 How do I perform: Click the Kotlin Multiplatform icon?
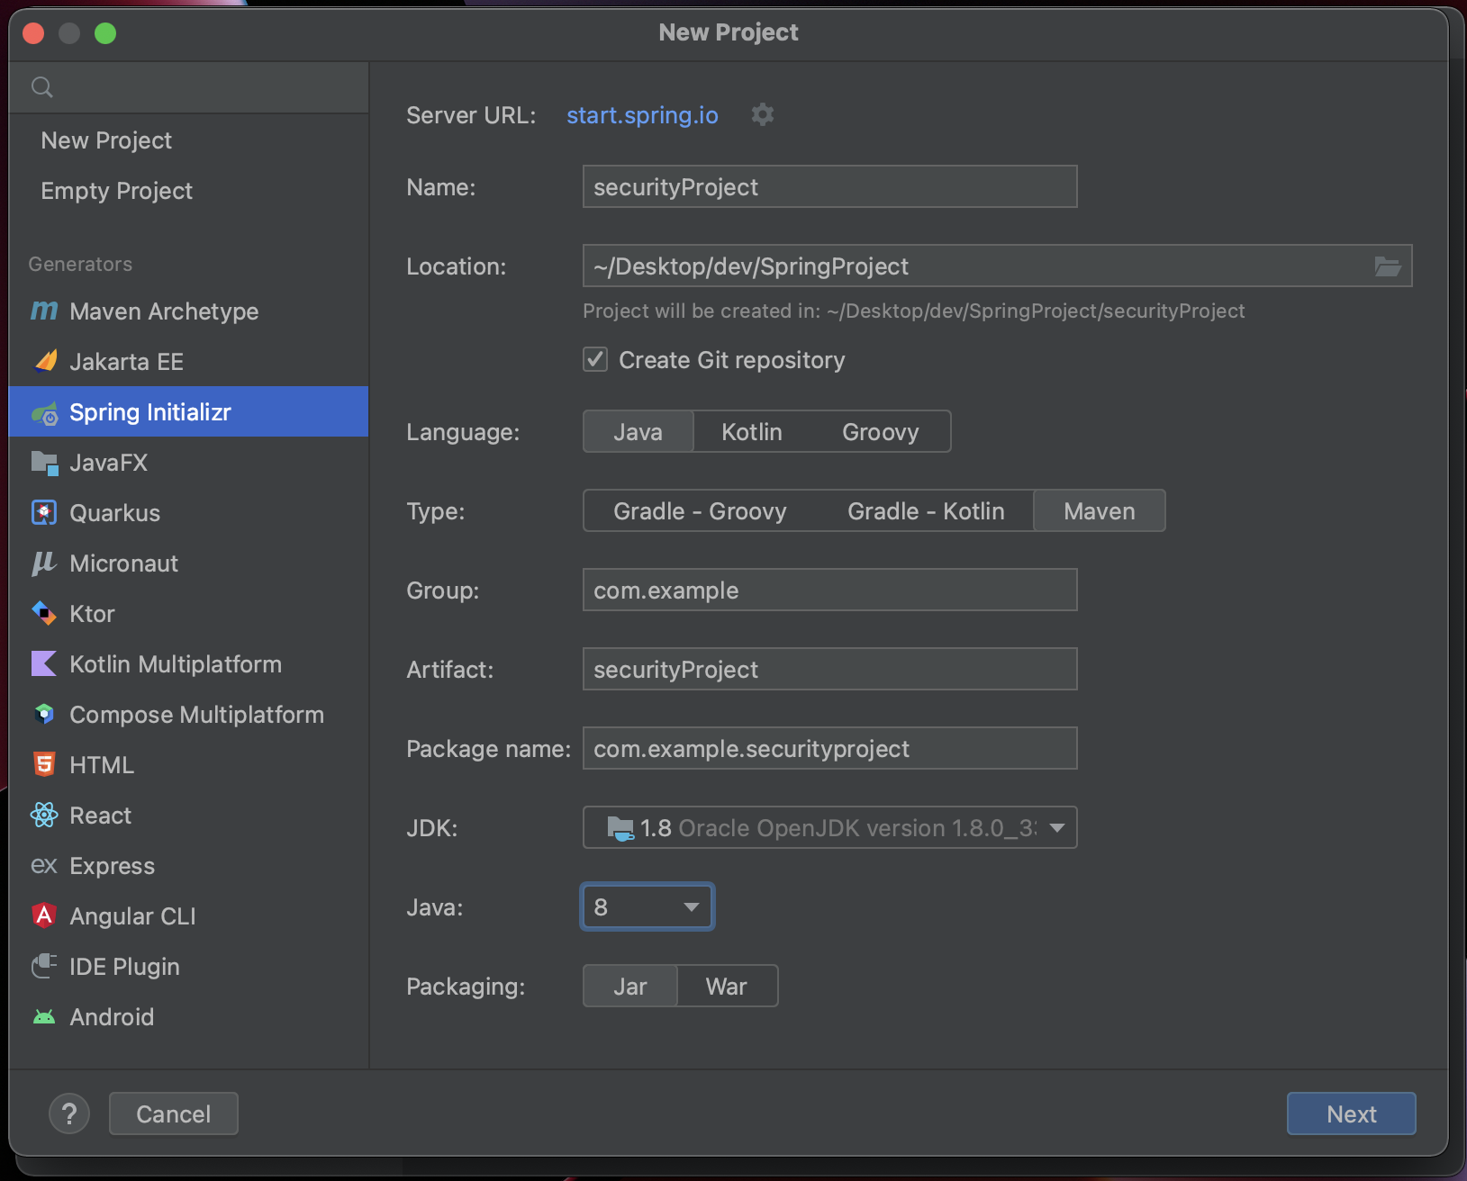point(44,663)
